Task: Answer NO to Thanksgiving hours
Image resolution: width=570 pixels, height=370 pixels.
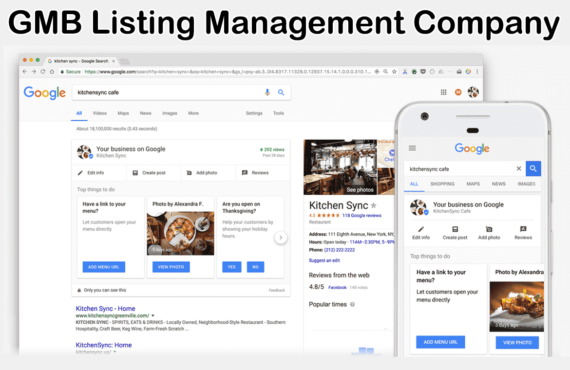Action: tap(255, 267)
